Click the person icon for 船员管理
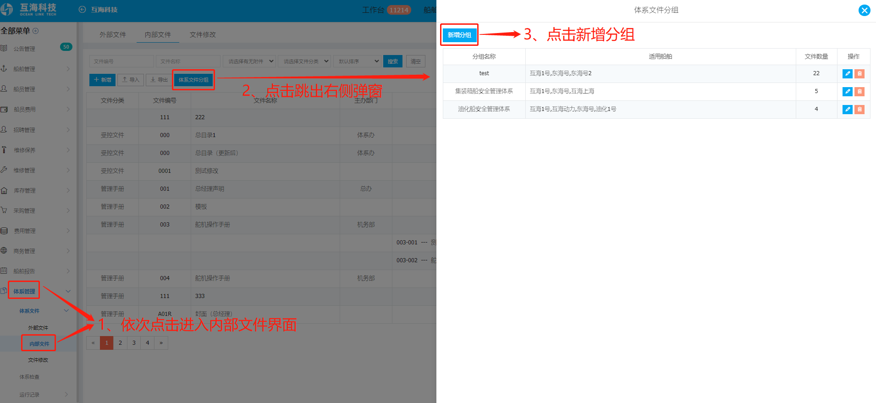 pos(4,88)
